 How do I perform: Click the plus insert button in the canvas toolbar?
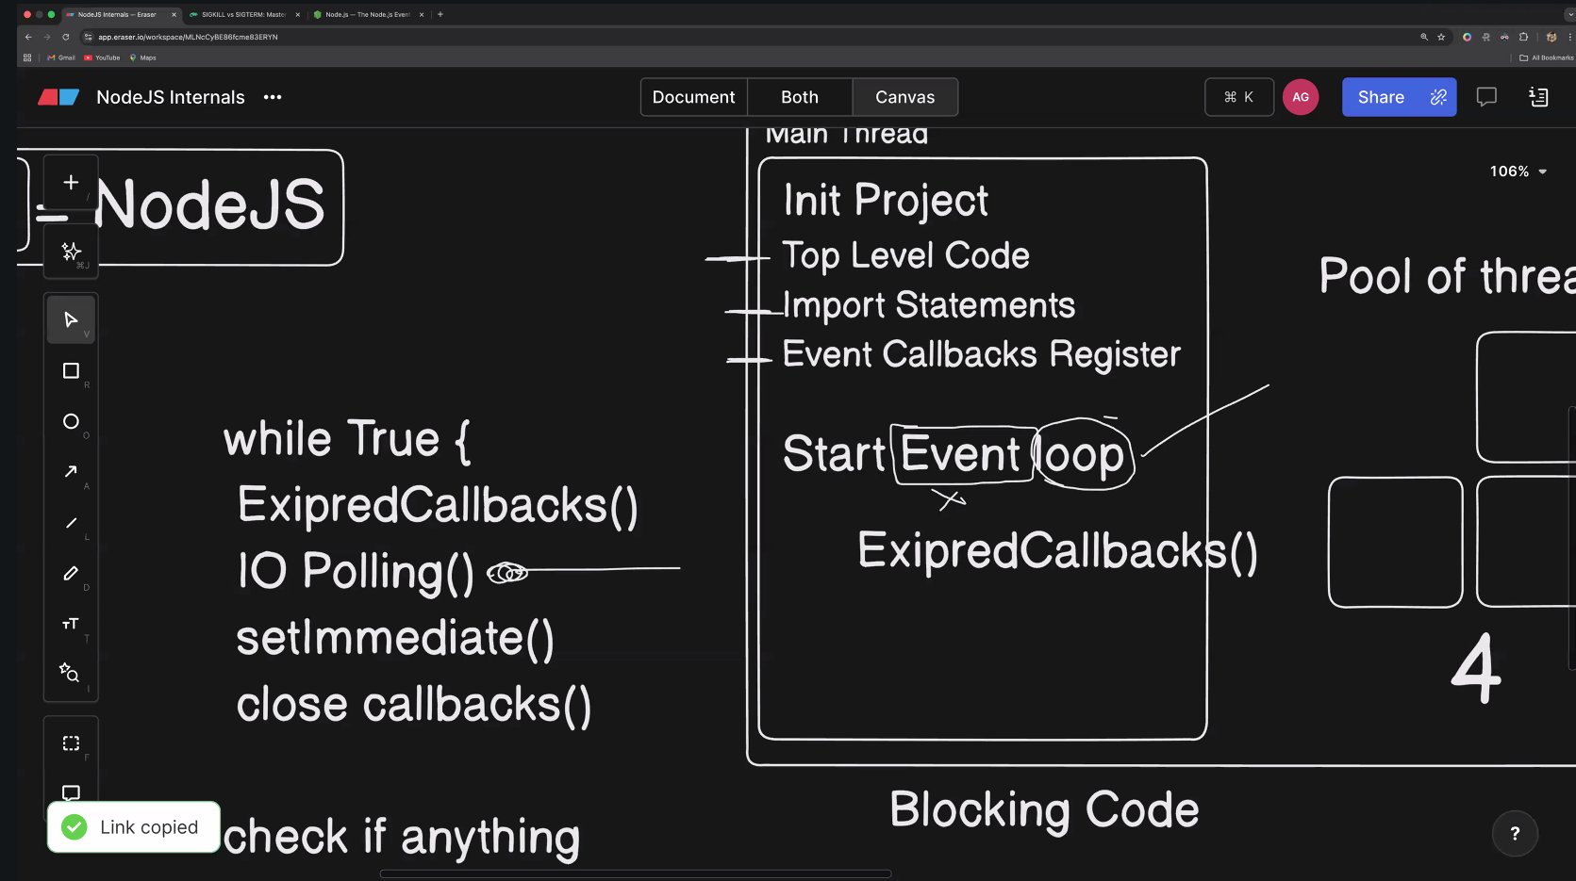pyautogui.click(x=71, y=183)
